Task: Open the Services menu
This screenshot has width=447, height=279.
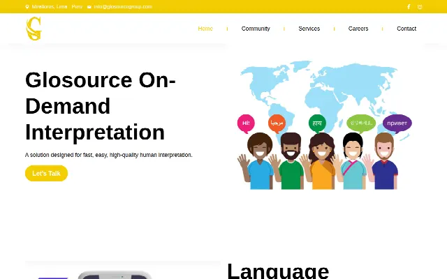Action: tap(309, 29)
